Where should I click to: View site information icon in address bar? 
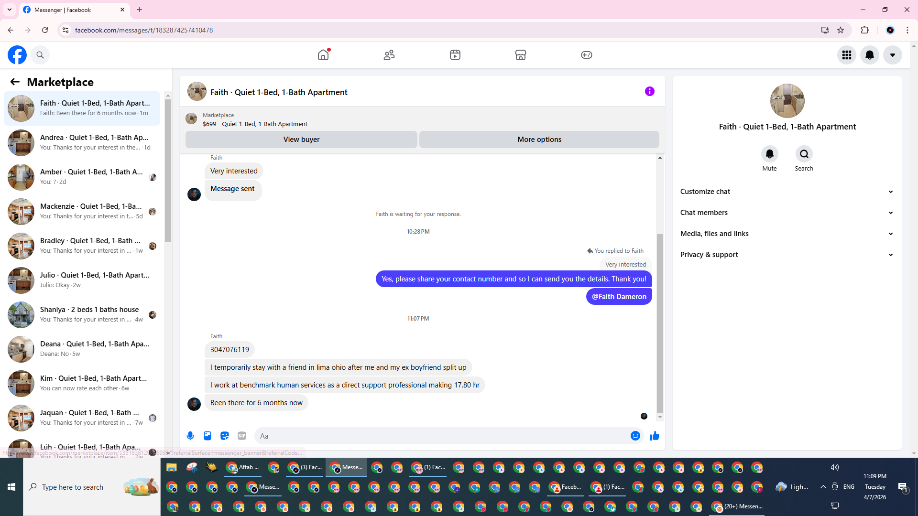tap(66, 30)
